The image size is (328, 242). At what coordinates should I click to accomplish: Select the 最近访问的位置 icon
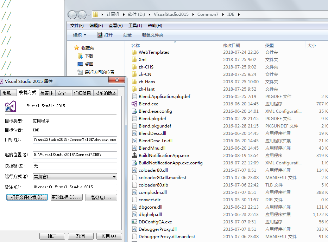click(80, 72)
